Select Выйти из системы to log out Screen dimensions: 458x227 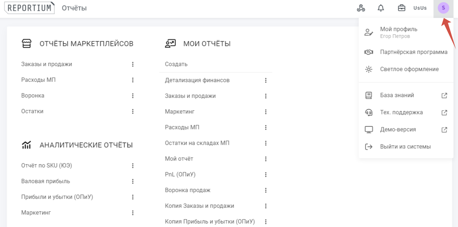[405, 147]
